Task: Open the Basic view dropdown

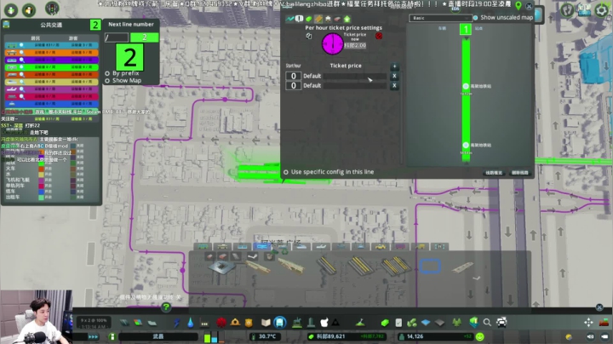Action: point(440,18)
